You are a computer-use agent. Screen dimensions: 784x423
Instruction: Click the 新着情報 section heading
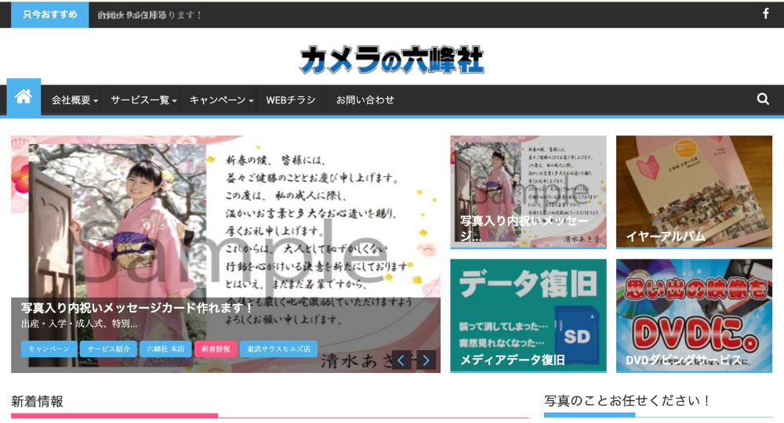[x=37, y=402]
